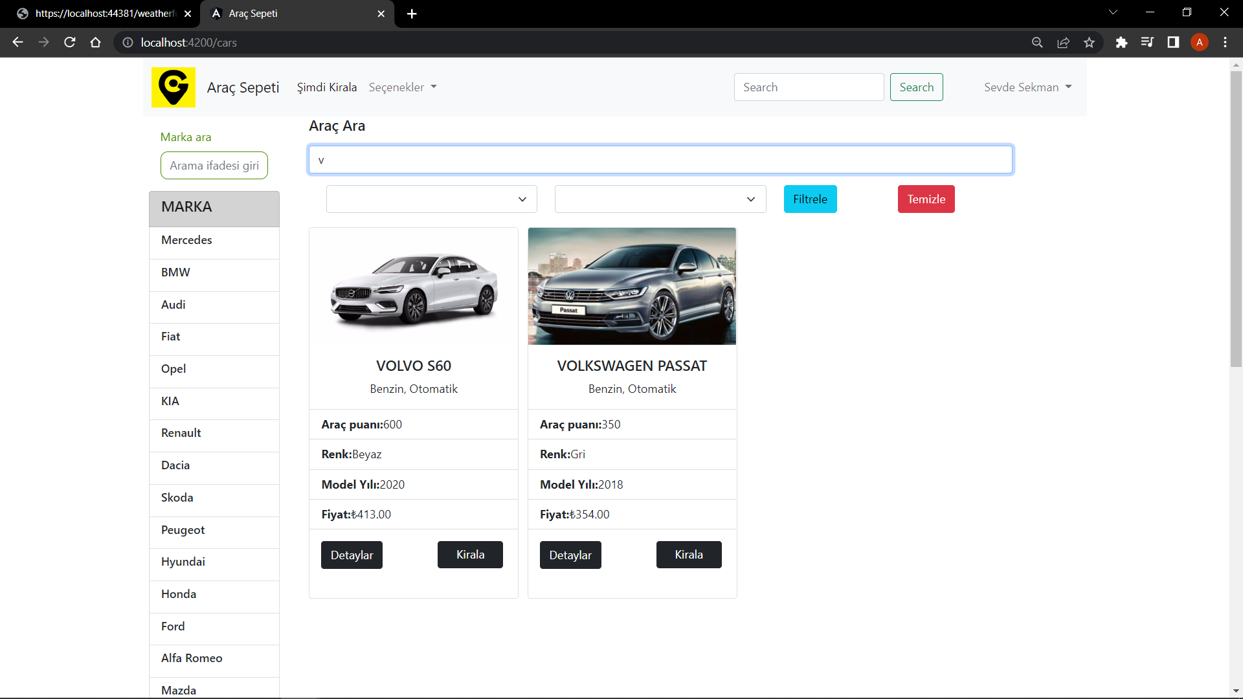Expand the Seçenekler dropdown menu
The image size is (1243, 699).
402,87
